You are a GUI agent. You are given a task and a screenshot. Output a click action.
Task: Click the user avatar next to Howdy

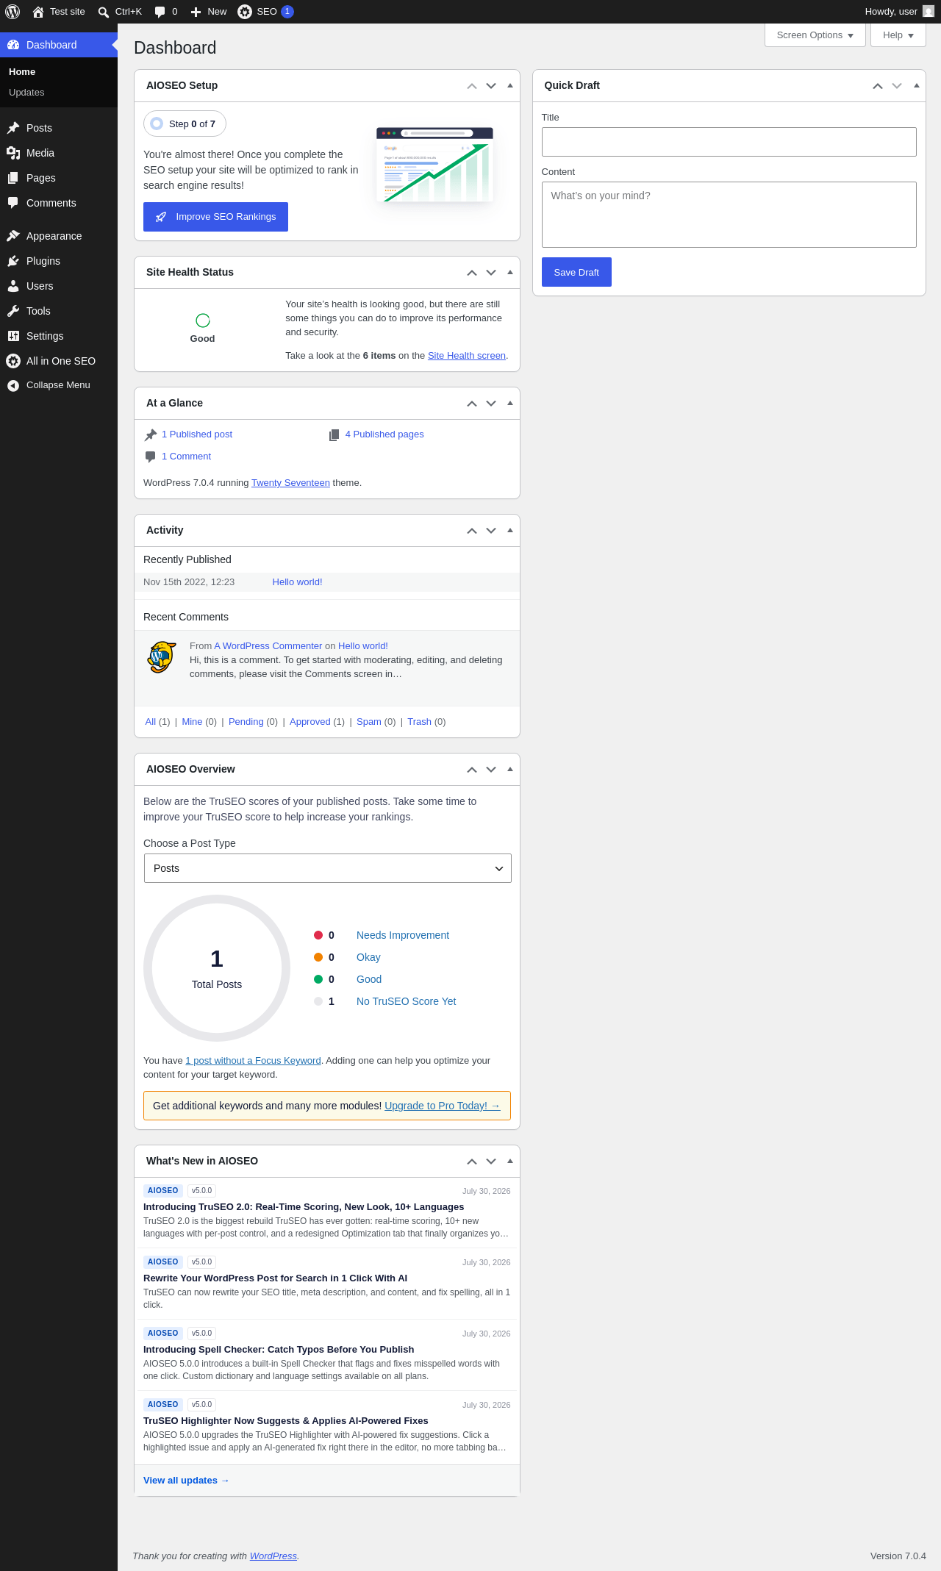pyautogui.click(x=929, y=12)
